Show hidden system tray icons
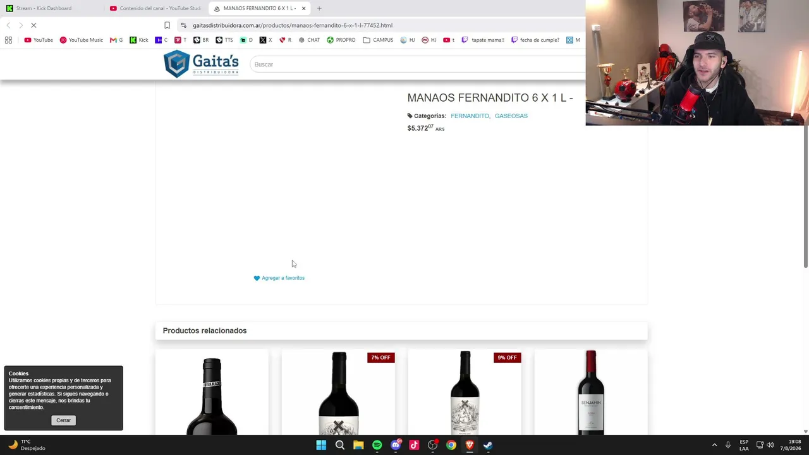 (715, 445)
